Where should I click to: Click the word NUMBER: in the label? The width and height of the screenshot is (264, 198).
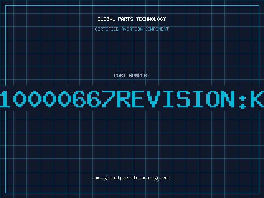click(139, 75)
